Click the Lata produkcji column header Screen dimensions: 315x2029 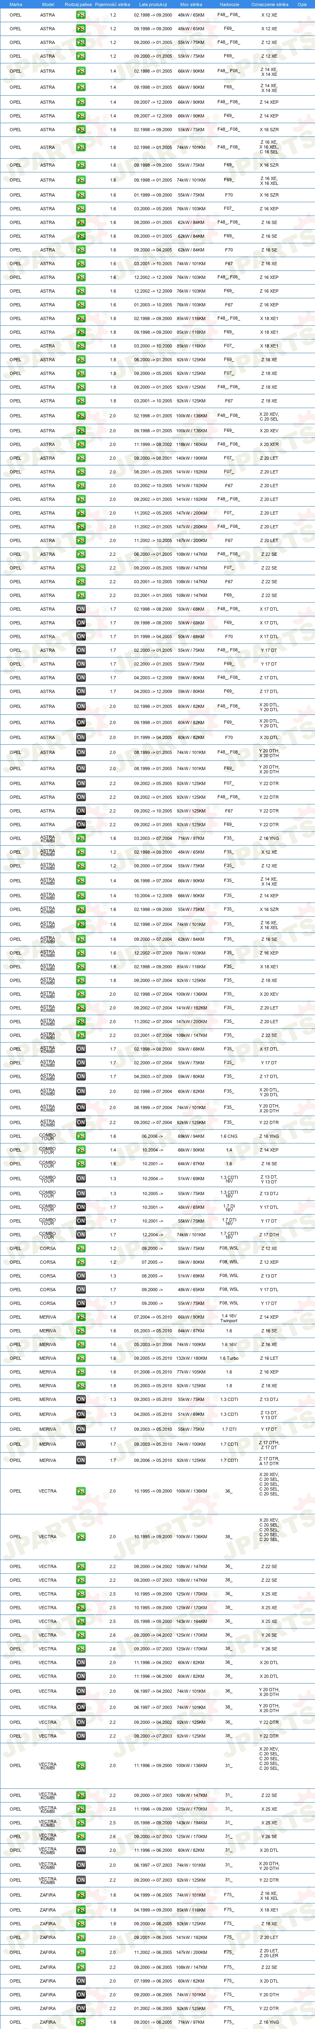pyautogui.click(x=152, y=4)
